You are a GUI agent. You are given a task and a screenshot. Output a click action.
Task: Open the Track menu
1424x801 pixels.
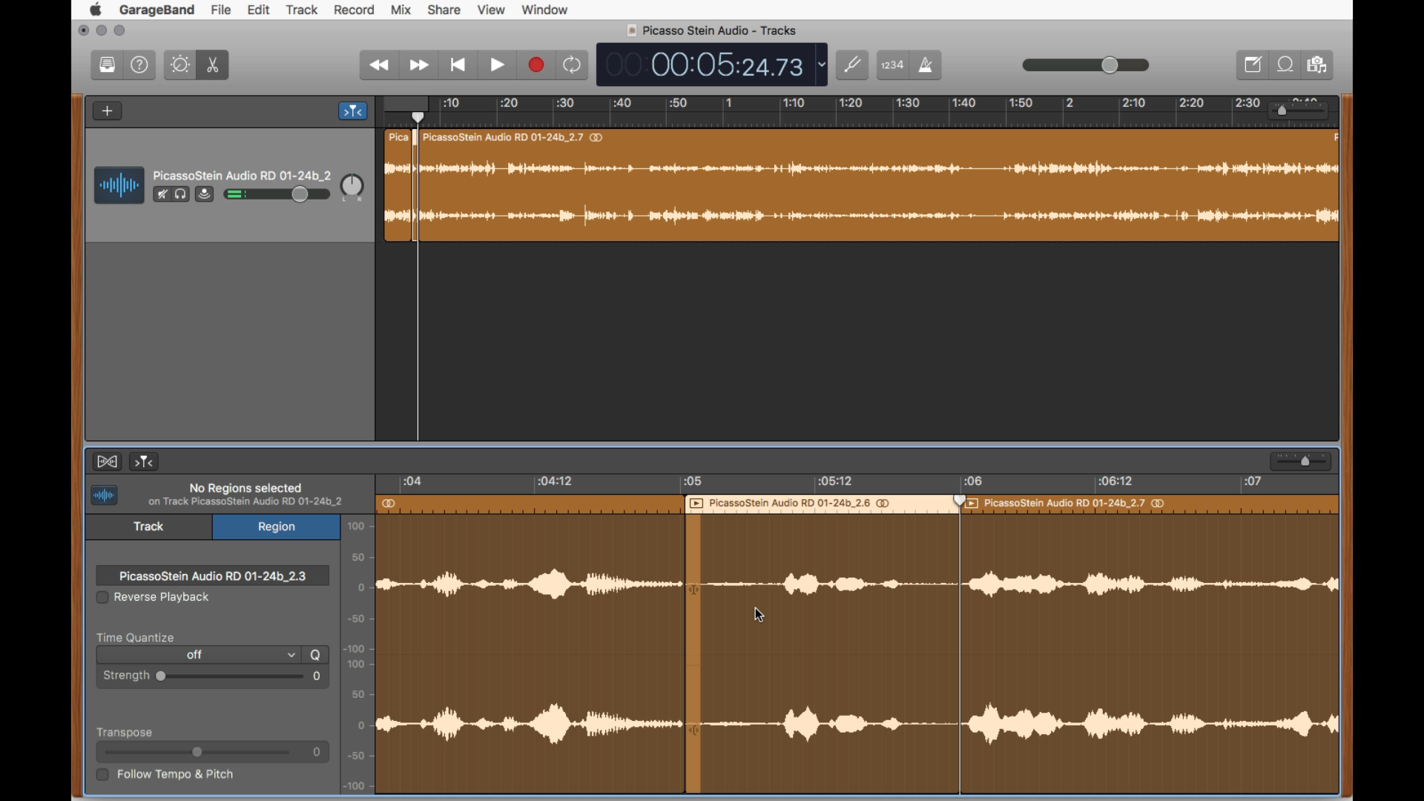coord(302,10)
